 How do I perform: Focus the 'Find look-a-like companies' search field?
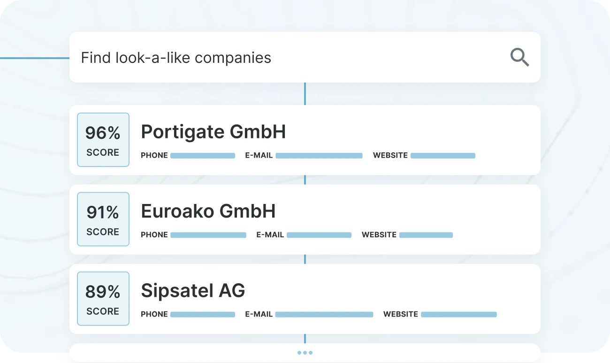click(x=282, y=58)
